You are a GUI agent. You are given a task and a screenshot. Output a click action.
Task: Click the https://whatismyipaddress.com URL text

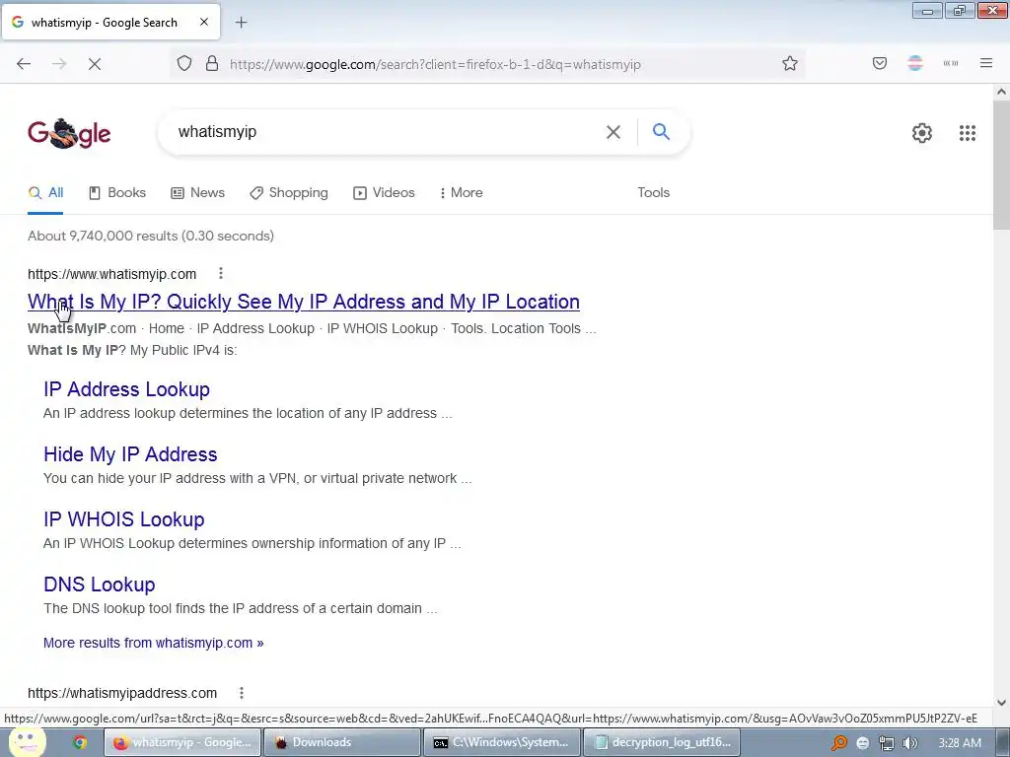(x=122, y=693)
